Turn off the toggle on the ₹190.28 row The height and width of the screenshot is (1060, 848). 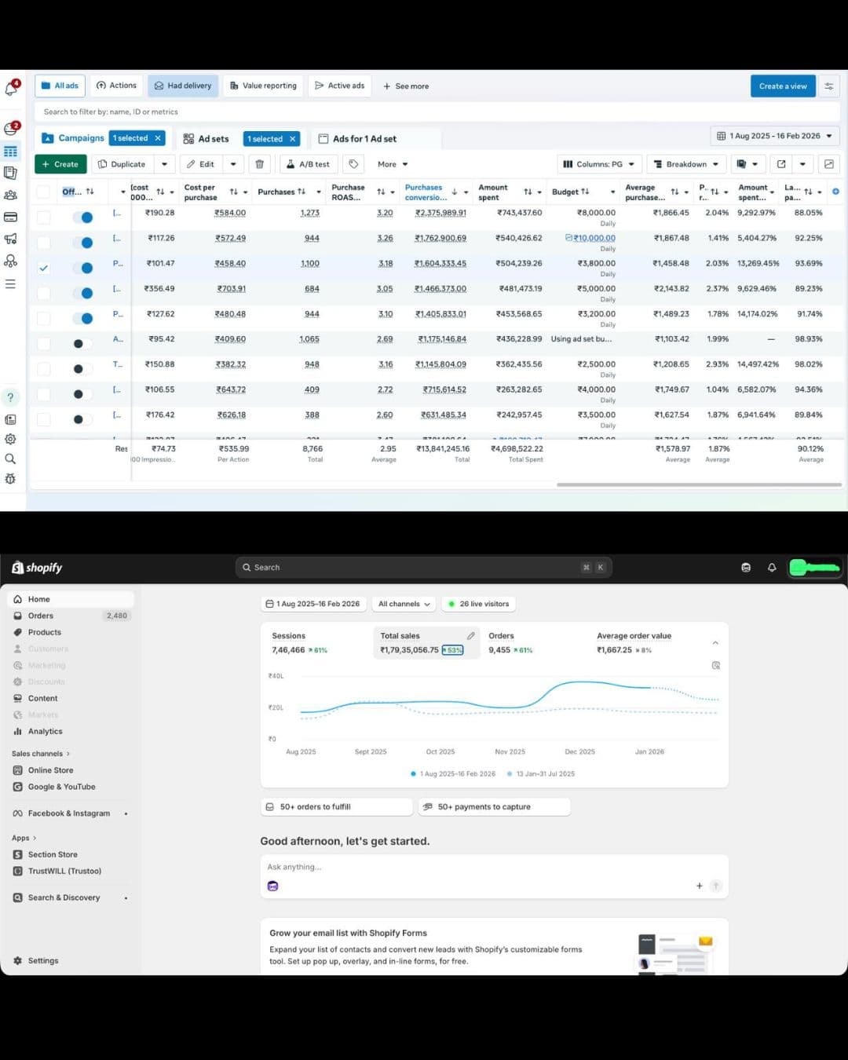[83, 217]
